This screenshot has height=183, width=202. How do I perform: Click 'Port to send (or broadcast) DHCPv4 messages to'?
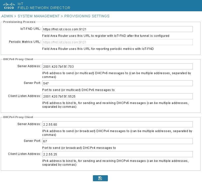click(x=79, y=148)
